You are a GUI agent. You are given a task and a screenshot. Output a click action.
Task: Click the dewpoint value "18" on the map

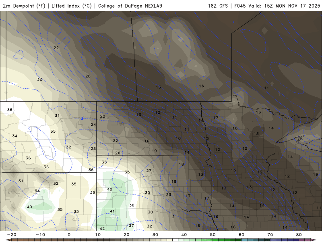coord(181,164)
